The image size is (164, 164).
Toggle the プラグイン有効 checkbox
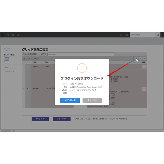click(24, 58)
